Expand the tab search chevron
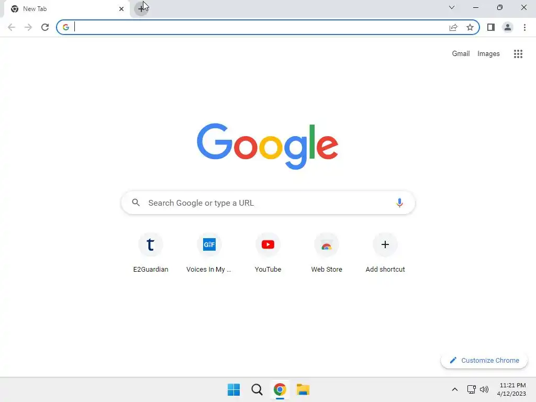The width and height of the screenshot is (536, 402). tap(452, 7)
